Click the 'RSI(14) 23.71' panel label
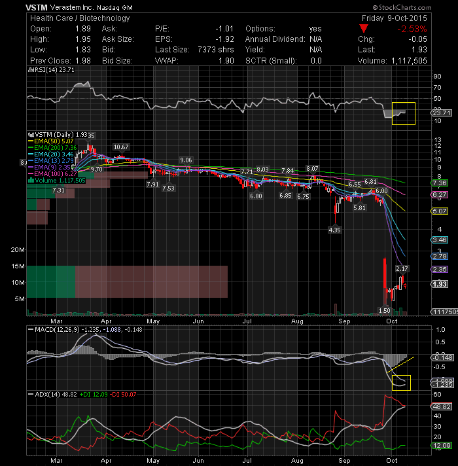This screenshot has width=458, height=466. (54, 70)
